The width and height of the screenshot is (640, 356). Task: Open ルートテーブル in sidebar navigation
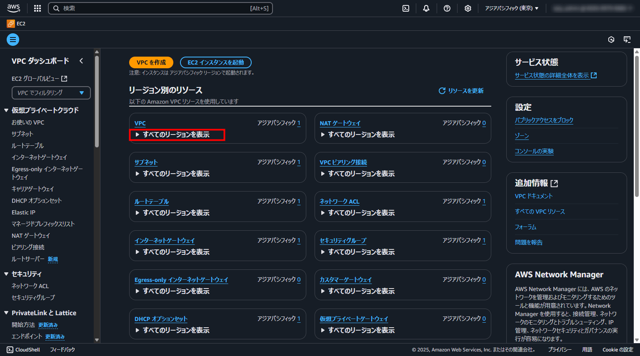[x=28, y=146]
